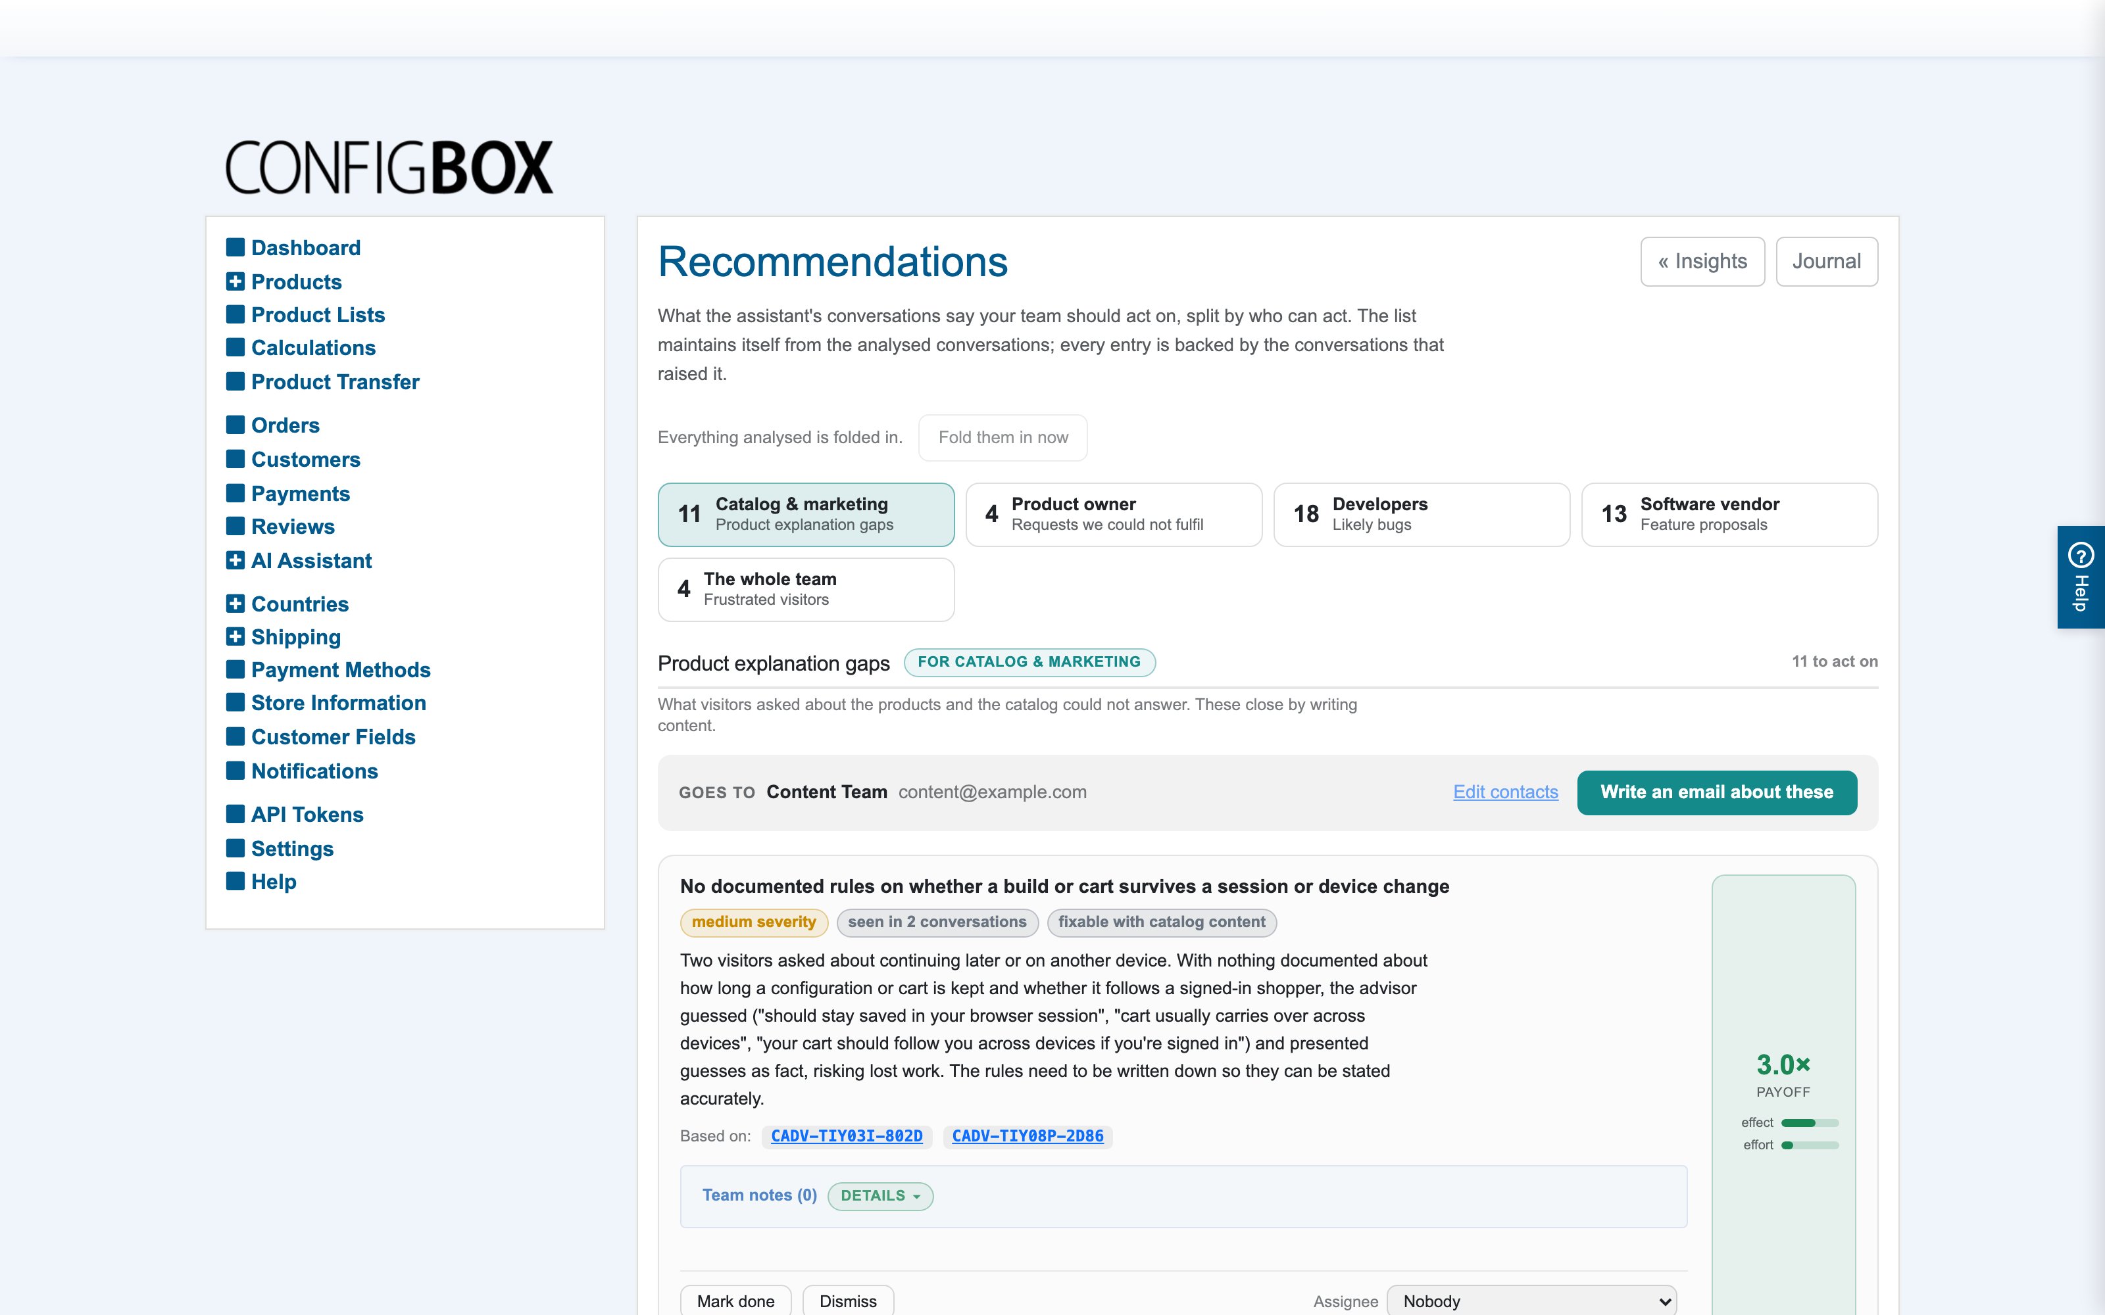Screen dimensions: 2105x1315
Task: Click the Notifications square icon
Action: (x=235, y=771)
